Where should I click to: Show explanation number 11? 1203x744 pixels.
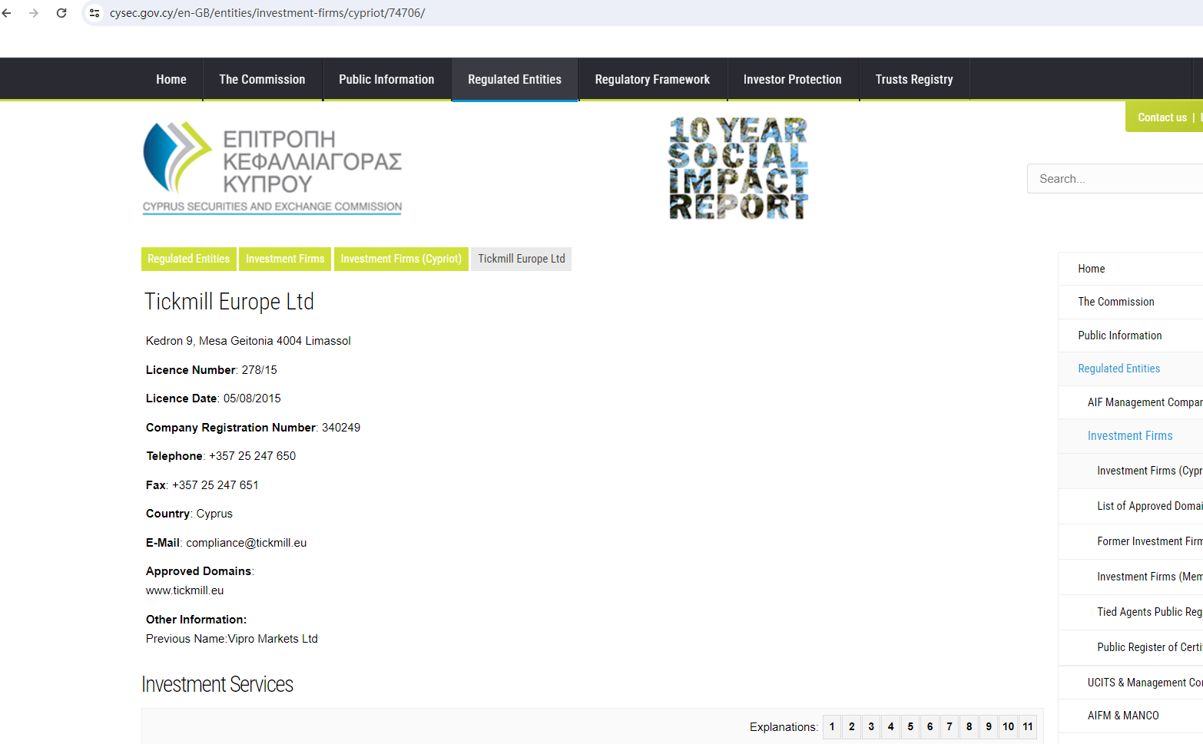point(1028,727)
